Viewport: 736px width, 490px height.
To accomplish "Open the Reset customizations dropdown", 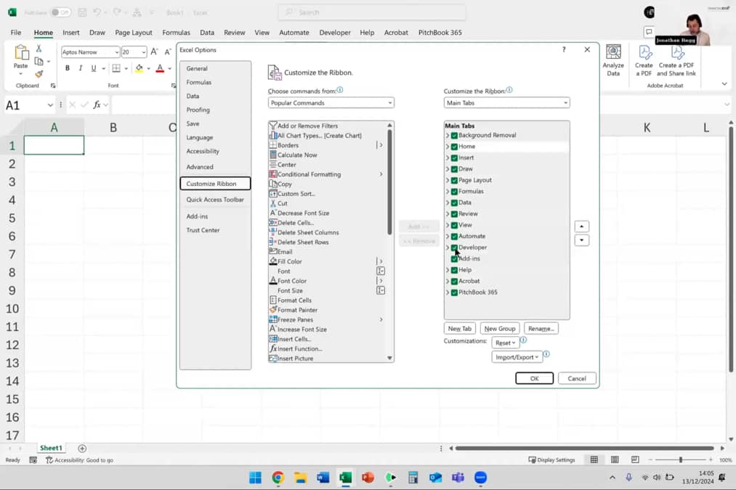I will (505, 343).
